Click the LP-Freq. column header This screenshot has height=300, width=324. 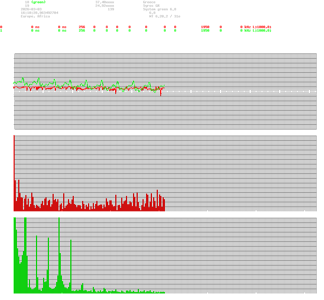click(x=242, y=23)
